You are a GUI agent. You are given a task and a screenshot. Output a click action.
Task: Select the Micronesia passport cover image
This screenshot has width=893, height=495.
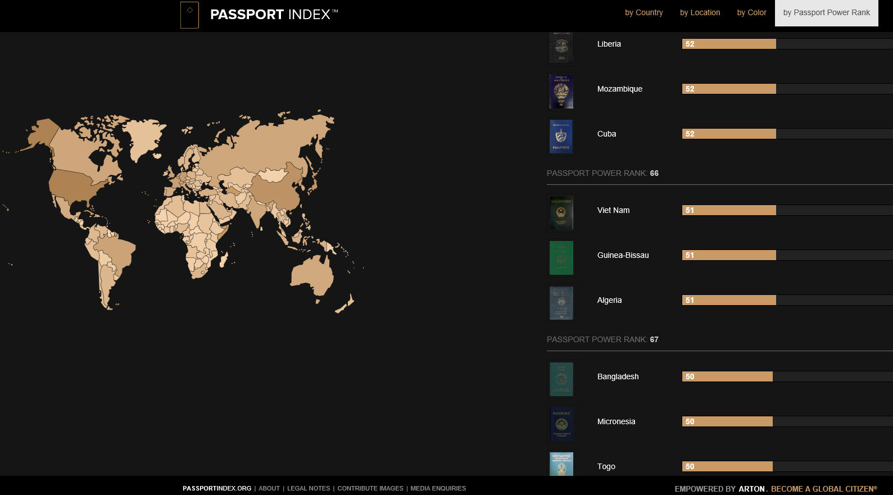[x=561, y=424]
